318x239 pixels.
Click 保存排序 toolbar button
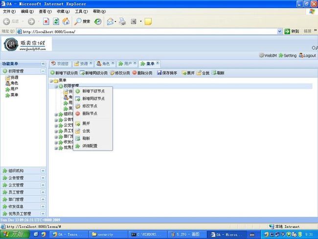click(167, 73)
